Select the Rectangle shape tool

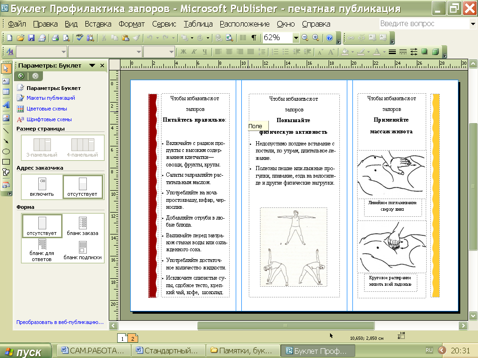(6, 162)
